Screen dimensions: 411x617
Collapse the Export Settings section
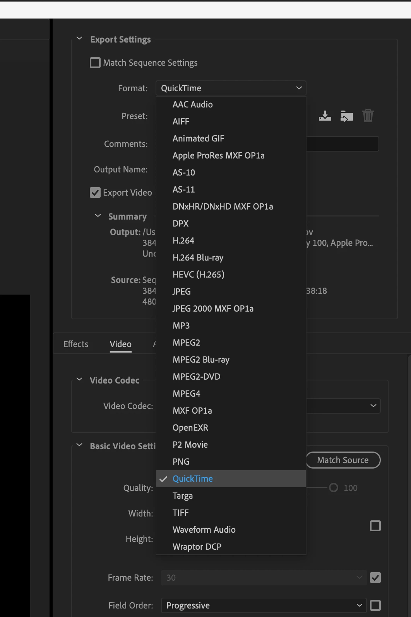pos(79,39)
